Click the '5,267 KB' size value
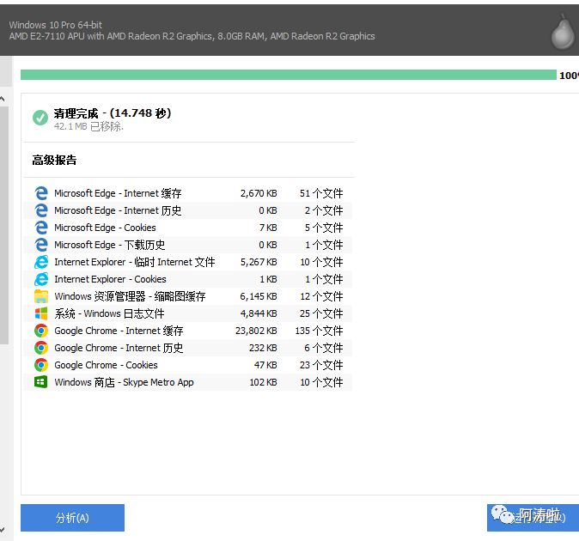This screenshot has width=579, height=541. coord(259,262)
